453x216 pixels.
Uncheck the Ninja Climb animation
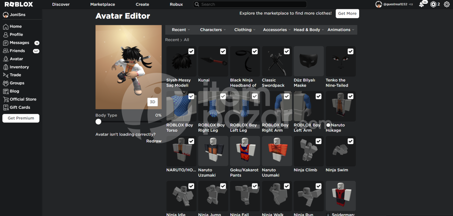(319, 141)
